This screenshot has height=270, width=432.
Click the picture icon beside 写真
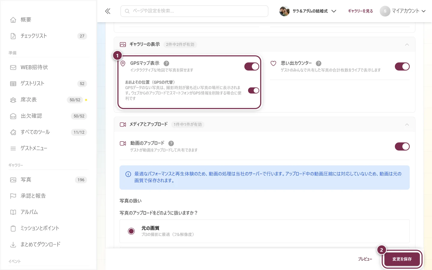point(13,180)
